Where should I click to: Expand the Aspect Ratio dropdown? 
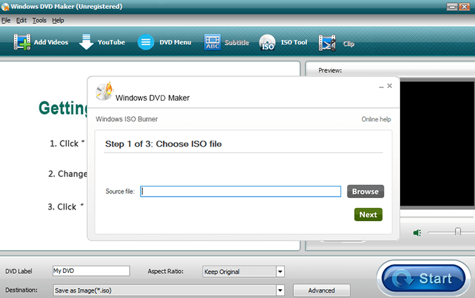[x=280, y=272]
